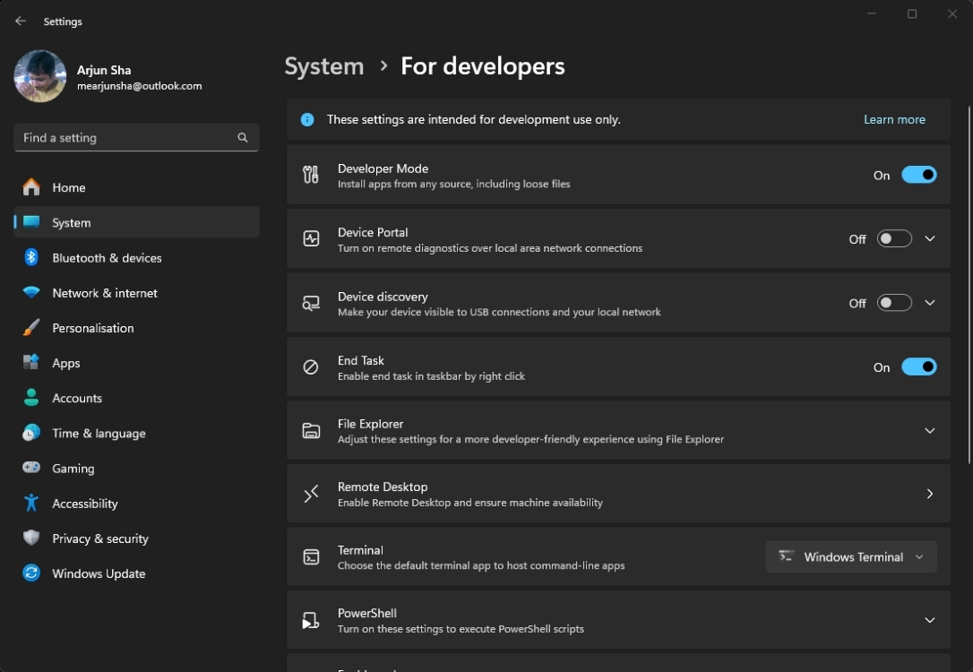973x672 pixels.
Task: Open Windows Update via its icon
Action: pyautogui.click(x=32, y=573)
